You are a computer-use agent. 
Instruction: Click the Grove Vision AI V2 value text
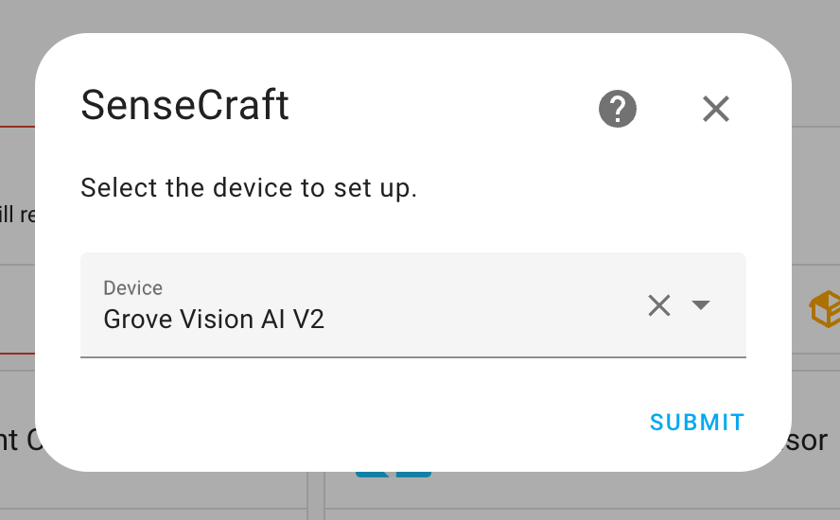pyautogui.click(x=214, y=320)
